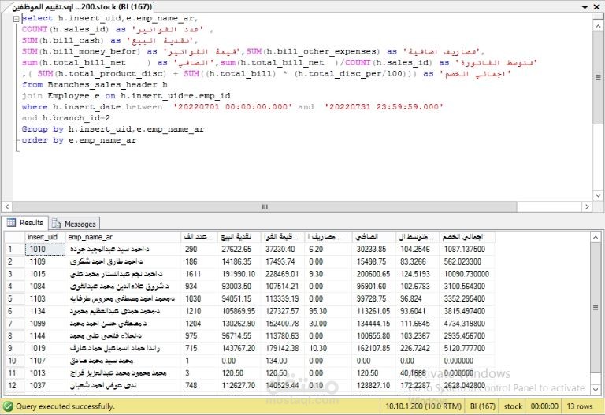Select cell value 191990.10

tap(239, 274)
